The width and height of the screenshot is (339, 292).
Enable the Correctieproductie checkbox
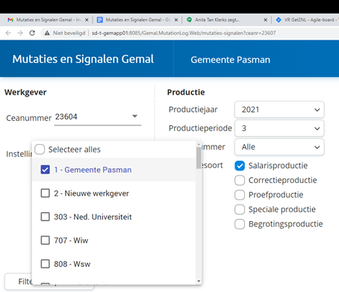pos(240,180)
